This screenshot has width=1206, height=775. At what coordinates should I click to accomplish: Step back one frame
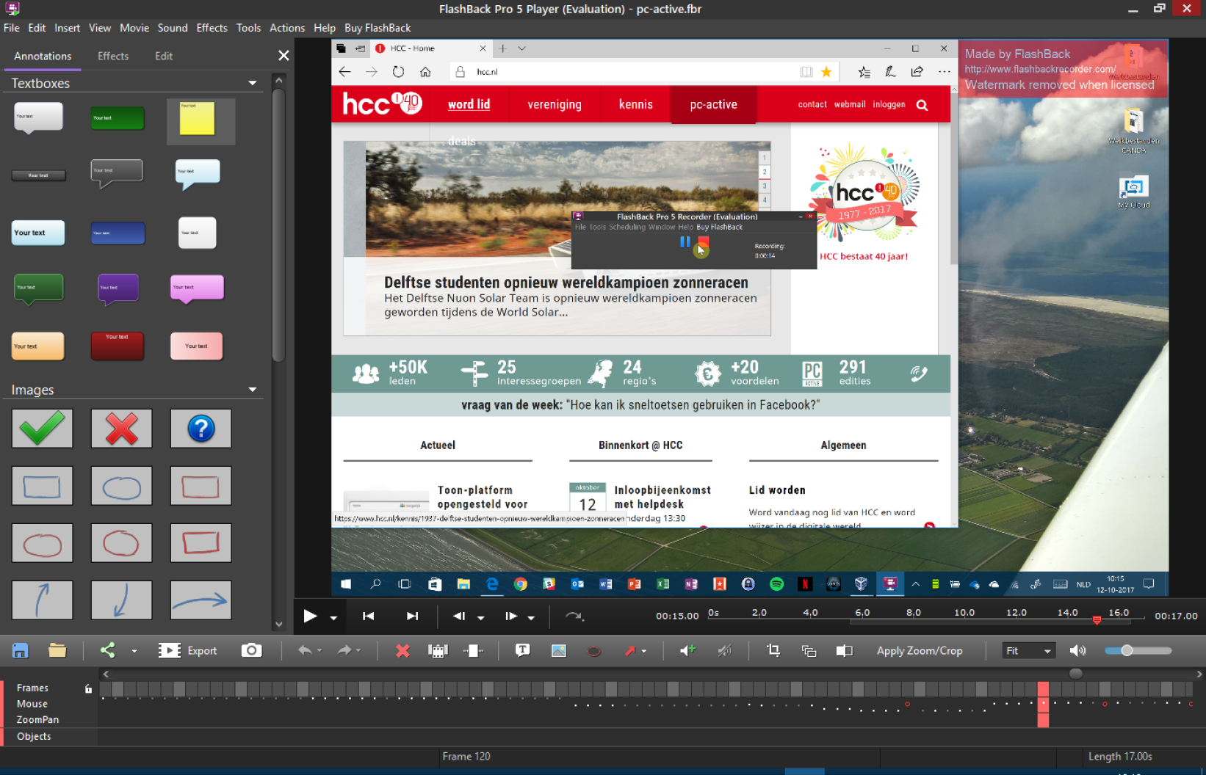tap(459, 616)
